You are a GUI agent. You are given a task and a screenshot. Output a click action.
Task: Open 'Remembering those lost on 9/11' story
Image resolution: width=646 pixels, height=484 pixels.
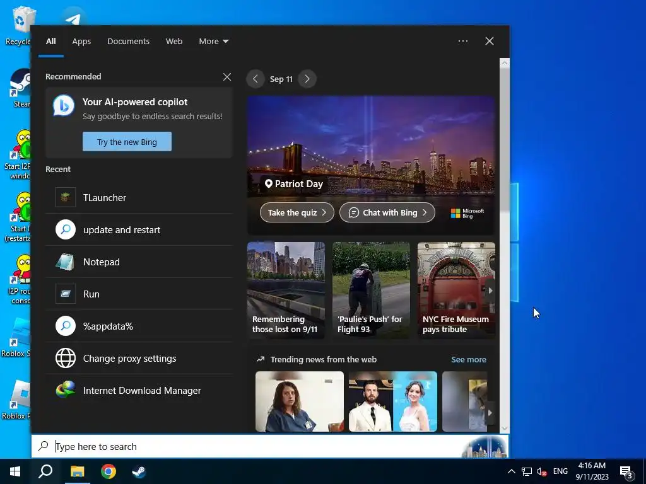[286, 291]
